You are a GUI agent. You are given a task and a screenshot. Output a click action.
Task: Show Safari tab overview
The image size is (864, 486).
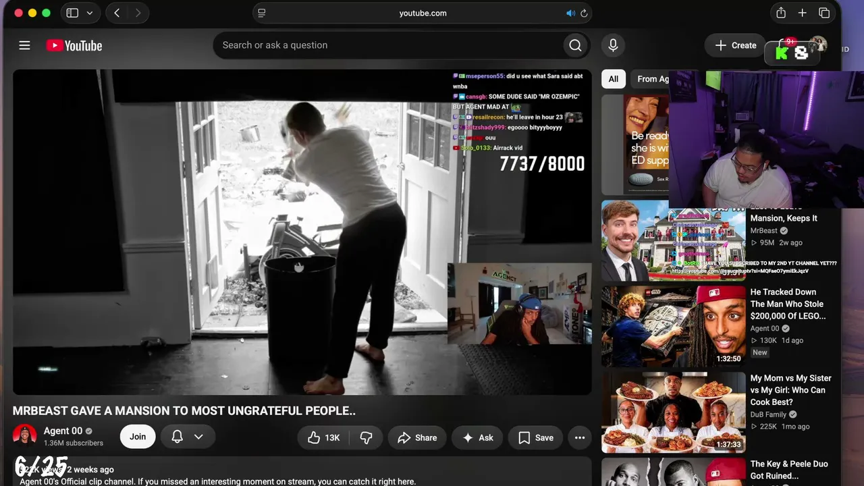point(824,13)
